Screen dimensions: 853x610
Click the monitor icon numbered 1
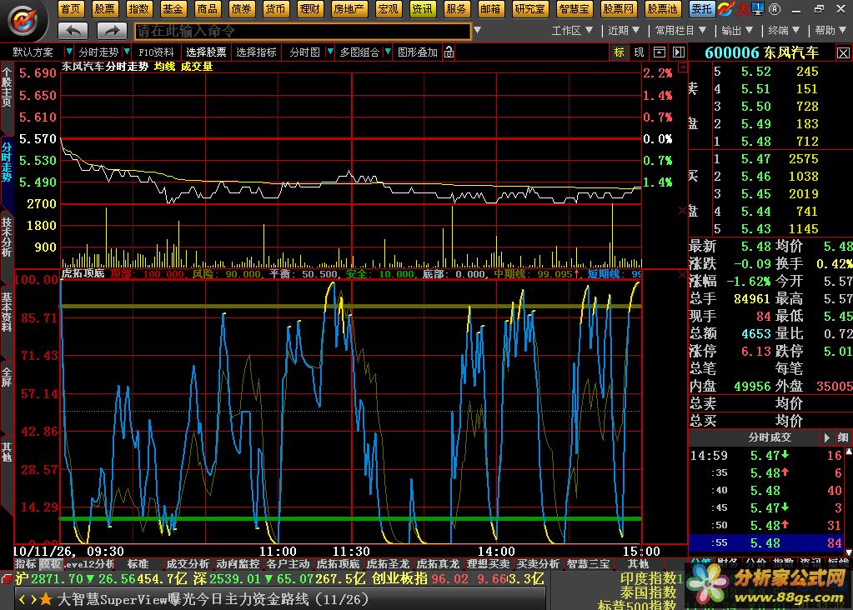757,8
